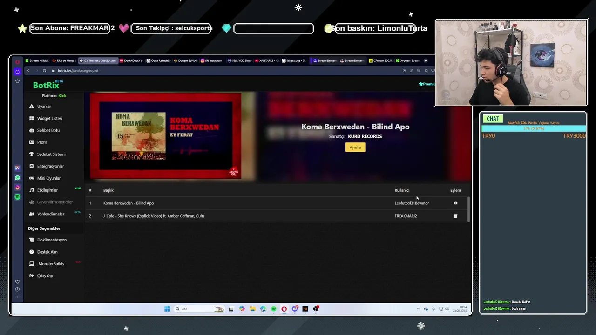
Task: Click the song list vertical scrollbar
Action: [468, 209]
